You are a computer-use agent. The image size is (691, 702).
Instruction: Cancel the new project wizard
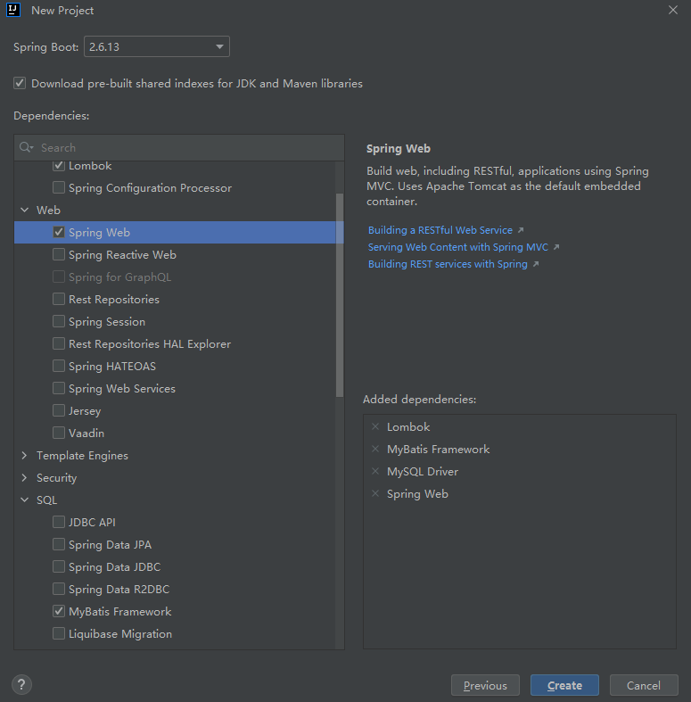644,685
